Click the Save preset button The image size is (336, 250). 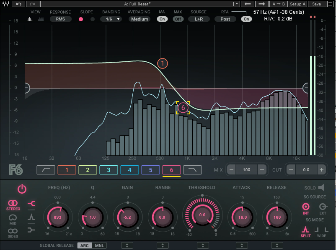coord(317,4)
